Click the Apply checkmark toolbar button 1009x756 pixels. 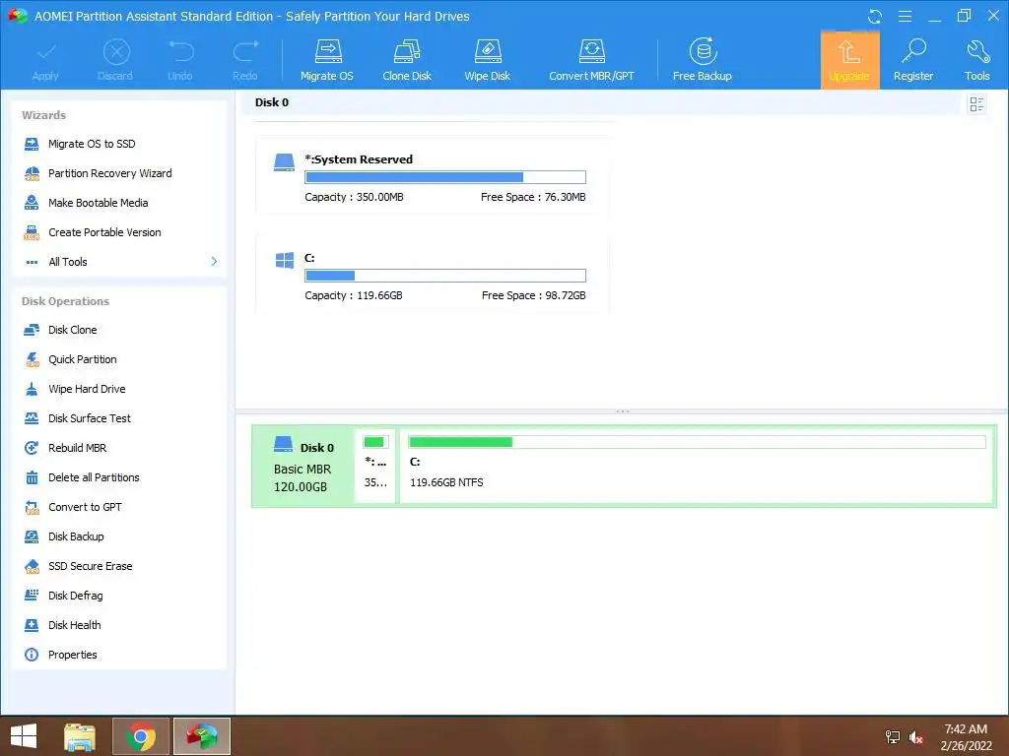45,60
